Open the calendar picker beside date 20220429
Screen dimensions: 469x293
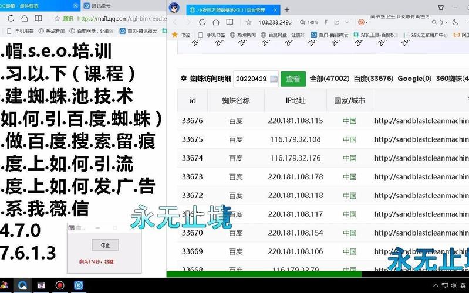274,79
